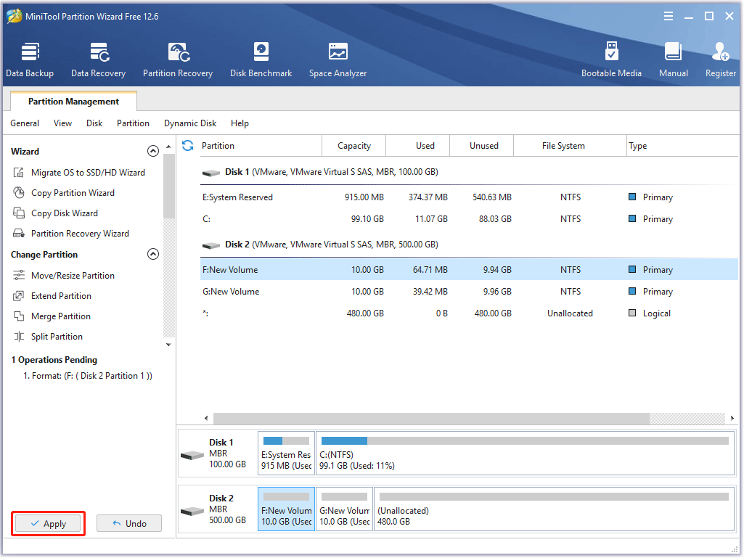The width and height of the screenshot is (744, 558).
Task: Collapse the Wizard section
Action: [x=152, y=152]
